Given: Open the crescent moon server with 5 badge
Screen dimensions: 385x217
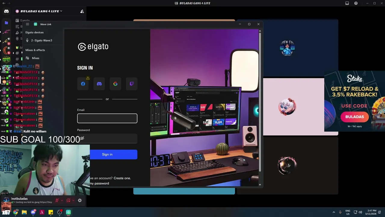Looking at the screenshot, I should click(6, 50).
